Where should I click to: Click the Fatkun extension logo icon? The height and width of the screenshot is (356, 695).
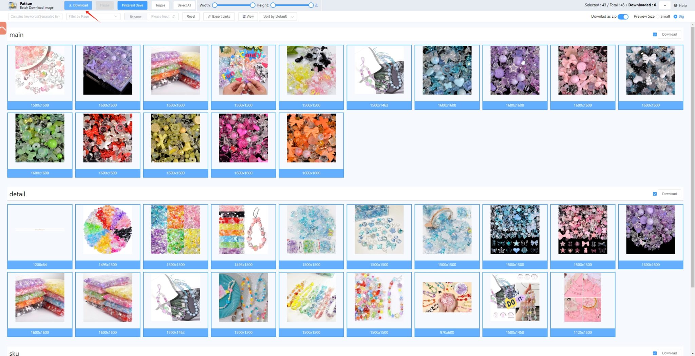pyautogui.click(x=12, y=5)
